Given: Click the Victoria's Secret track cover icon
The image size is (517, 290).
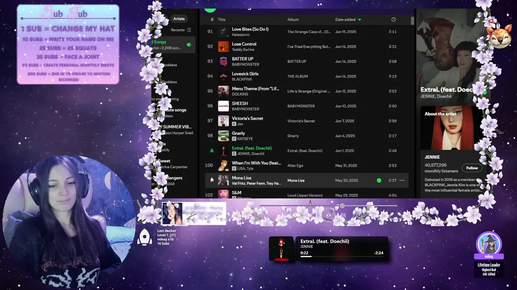Looking at the screenshot, I should 223,121.
